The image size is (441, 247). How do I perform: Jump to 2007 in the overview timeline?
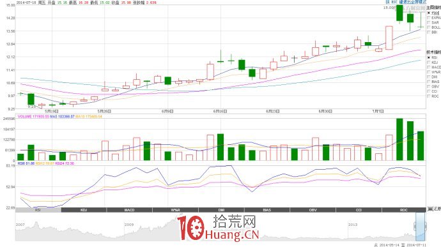tap(20, 225)
